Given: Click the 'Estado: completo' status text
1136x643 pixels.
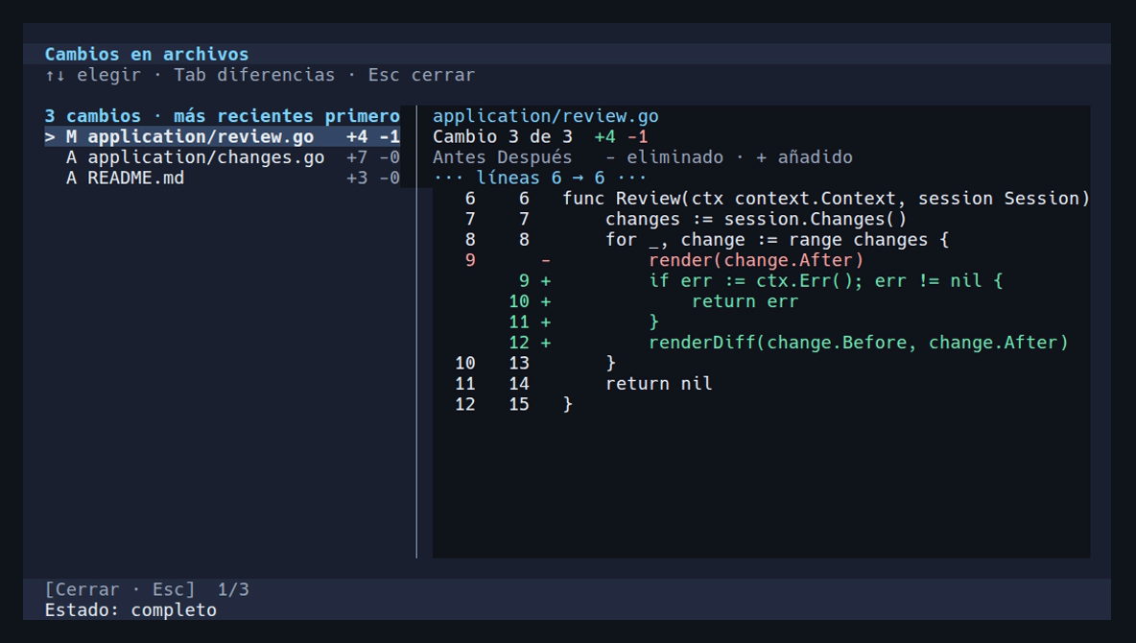Looking at the screenshot, I should [x=130, y=610].
